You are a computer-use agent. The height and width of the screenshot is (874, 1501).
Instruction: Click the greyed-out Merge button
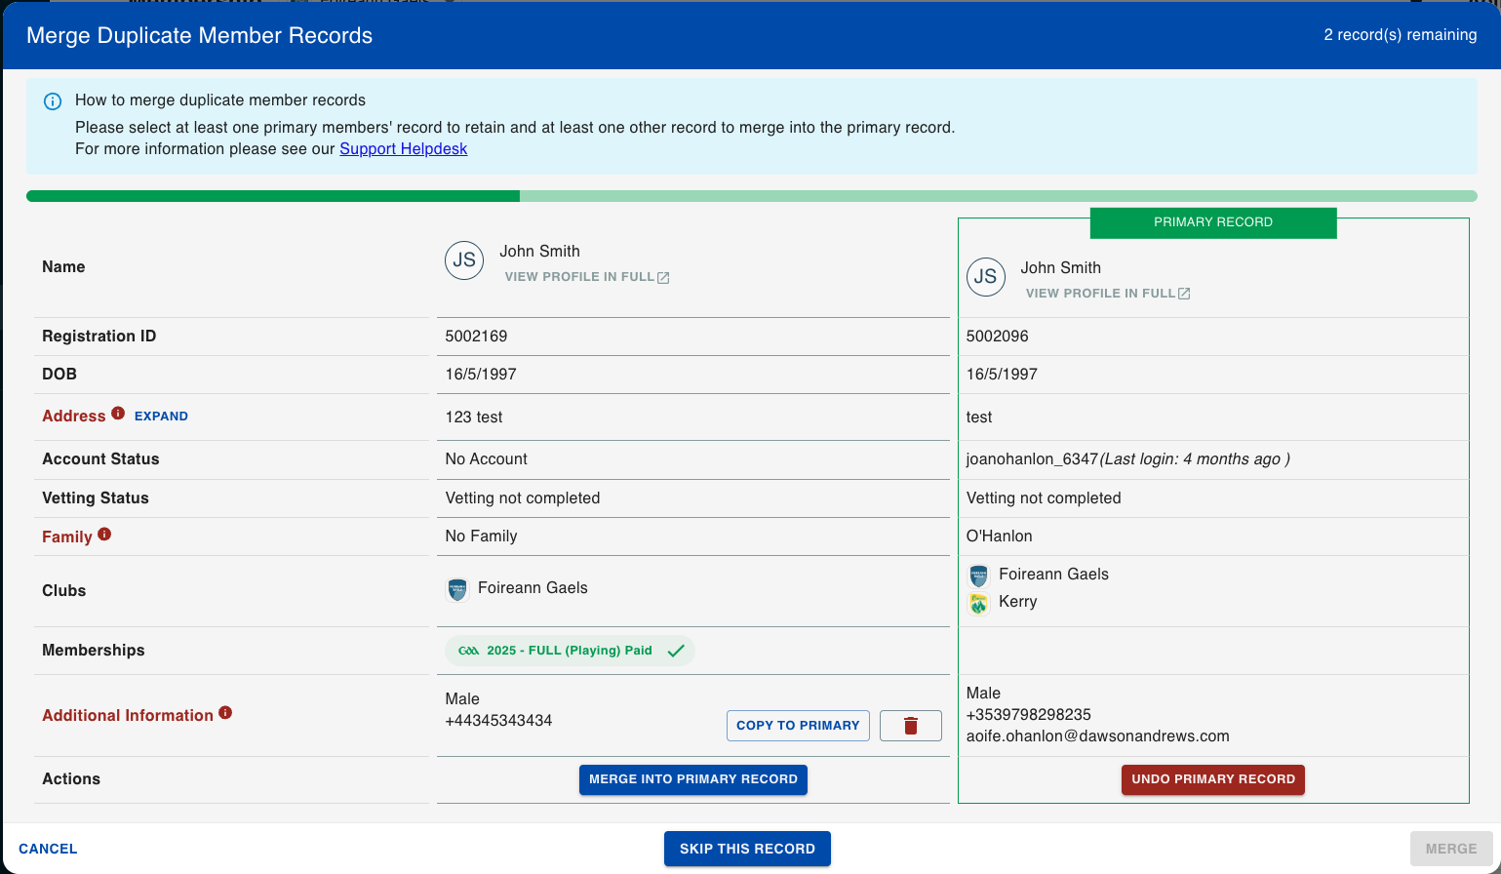1451,849
